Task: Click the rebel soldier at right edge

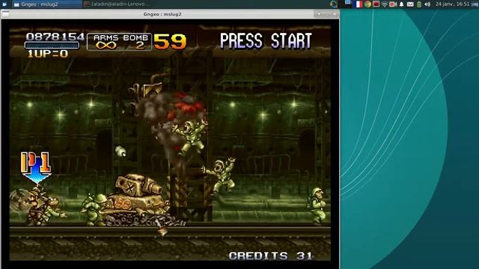Action: [317, 206]
